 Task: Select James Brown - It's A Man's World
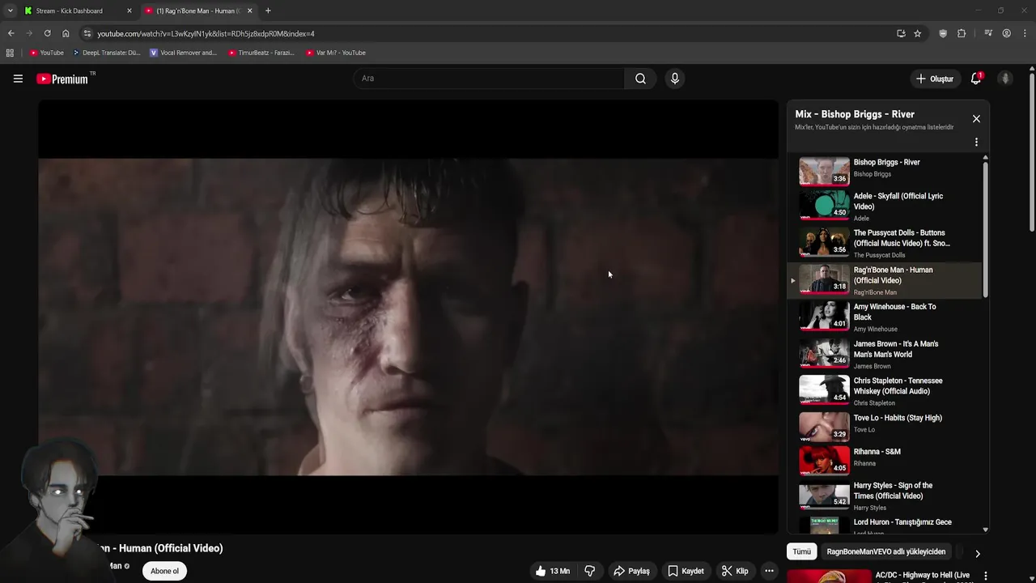pyautogui.click(x=885, y=354)
